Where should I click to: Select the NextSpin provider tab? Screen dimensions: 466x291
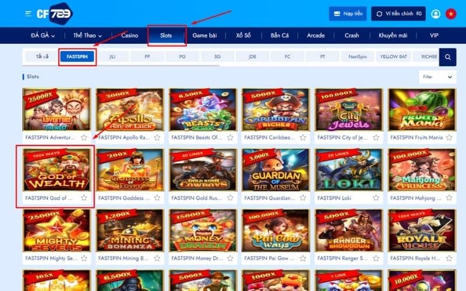pyautogui.click(x=358, y=56)
